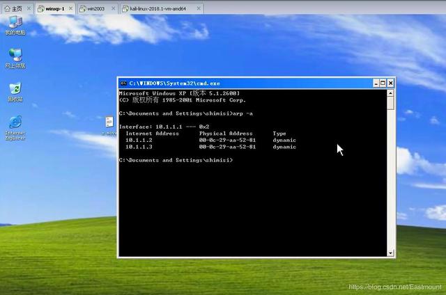The image size is (446, 295).
Task: Click the IP address 10.1.1.3
Action: tap(139, 147)
